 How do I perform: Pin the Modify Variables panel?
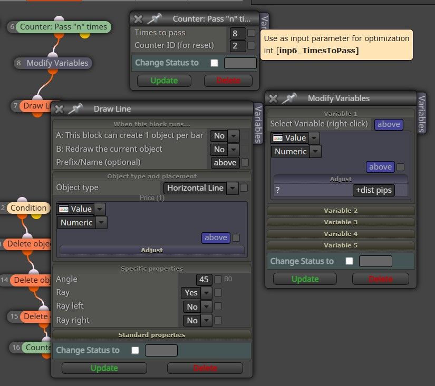click(x=289, y=98)
